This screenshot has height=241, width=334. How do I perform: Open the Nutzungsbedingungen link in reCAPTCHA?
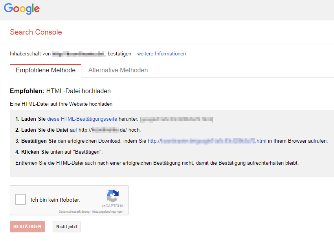tap(108, 212)
